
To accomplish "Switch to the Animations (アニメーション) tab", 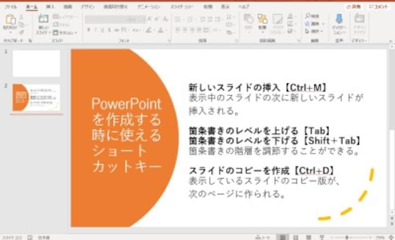I will (149, 7).
